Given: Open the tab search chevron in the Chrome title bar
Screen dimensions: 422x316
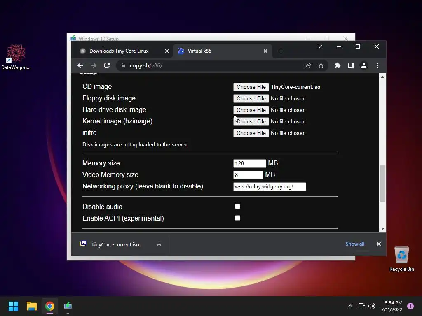Looking at the screenshot, I should point(320,47).
